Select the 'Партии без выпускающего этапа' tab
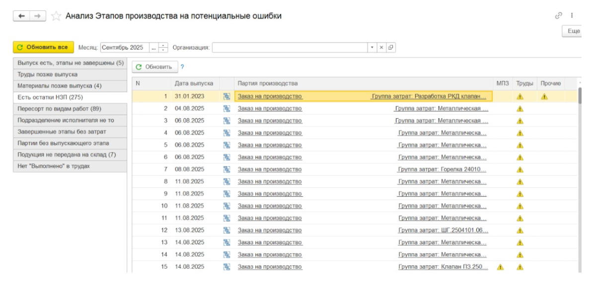Viewport: 593px width, 287px height. click(x=71, y=143)
